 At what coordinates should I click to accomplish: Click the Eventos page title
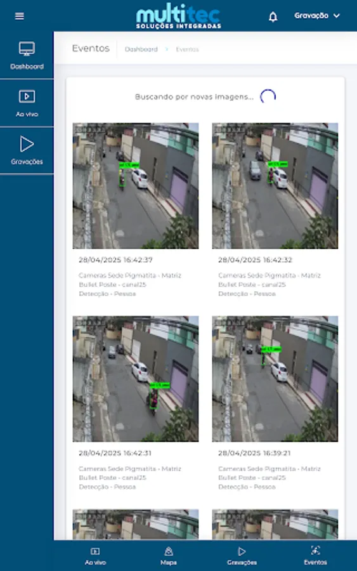[x=91, y=48]
